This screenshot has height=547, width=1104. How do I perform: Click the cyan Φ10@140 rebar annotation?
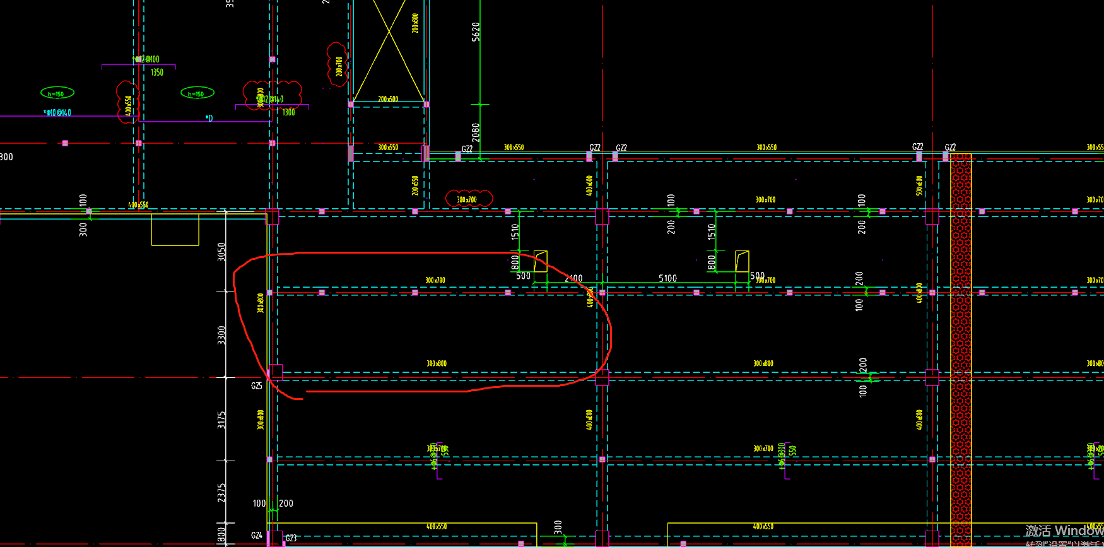pos(57,113)
